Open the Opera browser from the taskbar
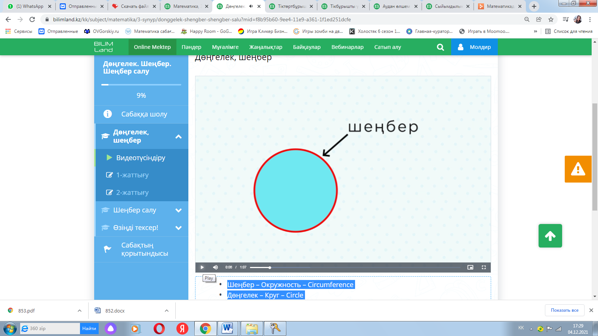Image resolution: width=598 pixels, height=336 pixels. coord(159,329)
